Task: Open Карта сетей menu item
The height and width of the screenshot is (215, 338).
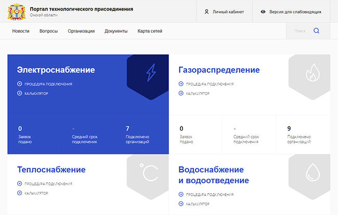Action: tap(150, 31)
